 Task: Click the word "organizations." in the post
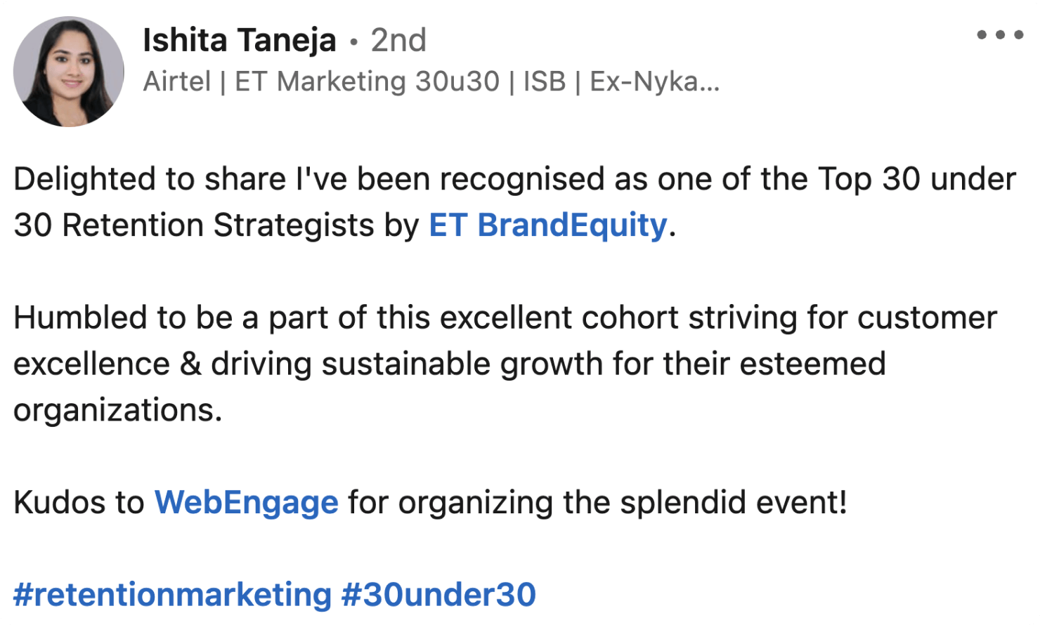117,410
